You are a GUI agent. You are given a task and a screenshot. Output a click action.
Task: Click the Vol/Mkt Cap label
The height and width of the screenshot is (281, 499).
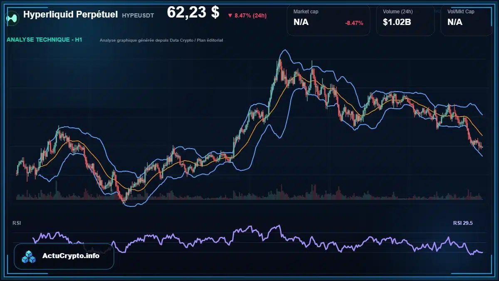tap(461, 12)
